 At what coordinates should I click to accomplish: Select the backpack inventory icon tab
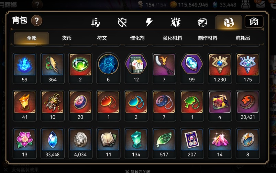pyautogui.click(x=229, y=22)
